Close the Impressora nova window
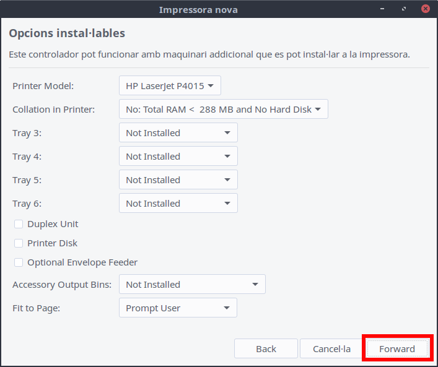This screenshot has width=438, height=367. [x=425, y=9]
